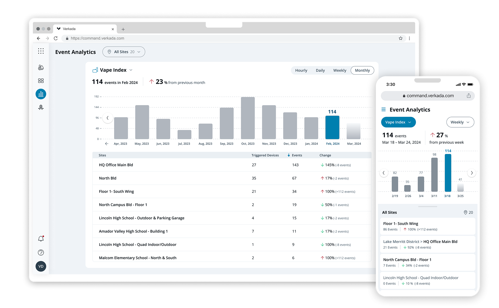Sort table by Events column arrow
The image size is (499, 308).
[289, 155]
